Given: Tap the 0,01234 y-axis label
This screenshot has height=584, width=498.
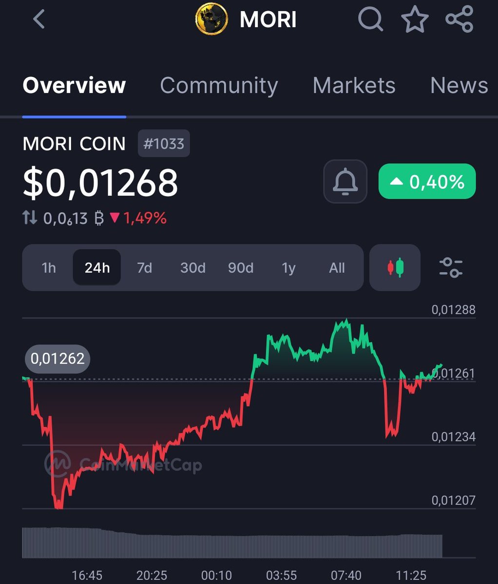Looking at the screenshot, I should click(453, 437).
